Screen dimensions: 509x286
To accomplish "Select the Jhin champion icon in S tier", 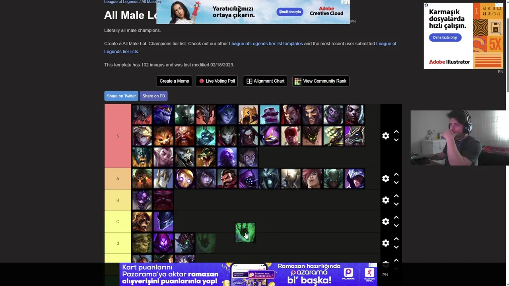I will click(227, 136).
